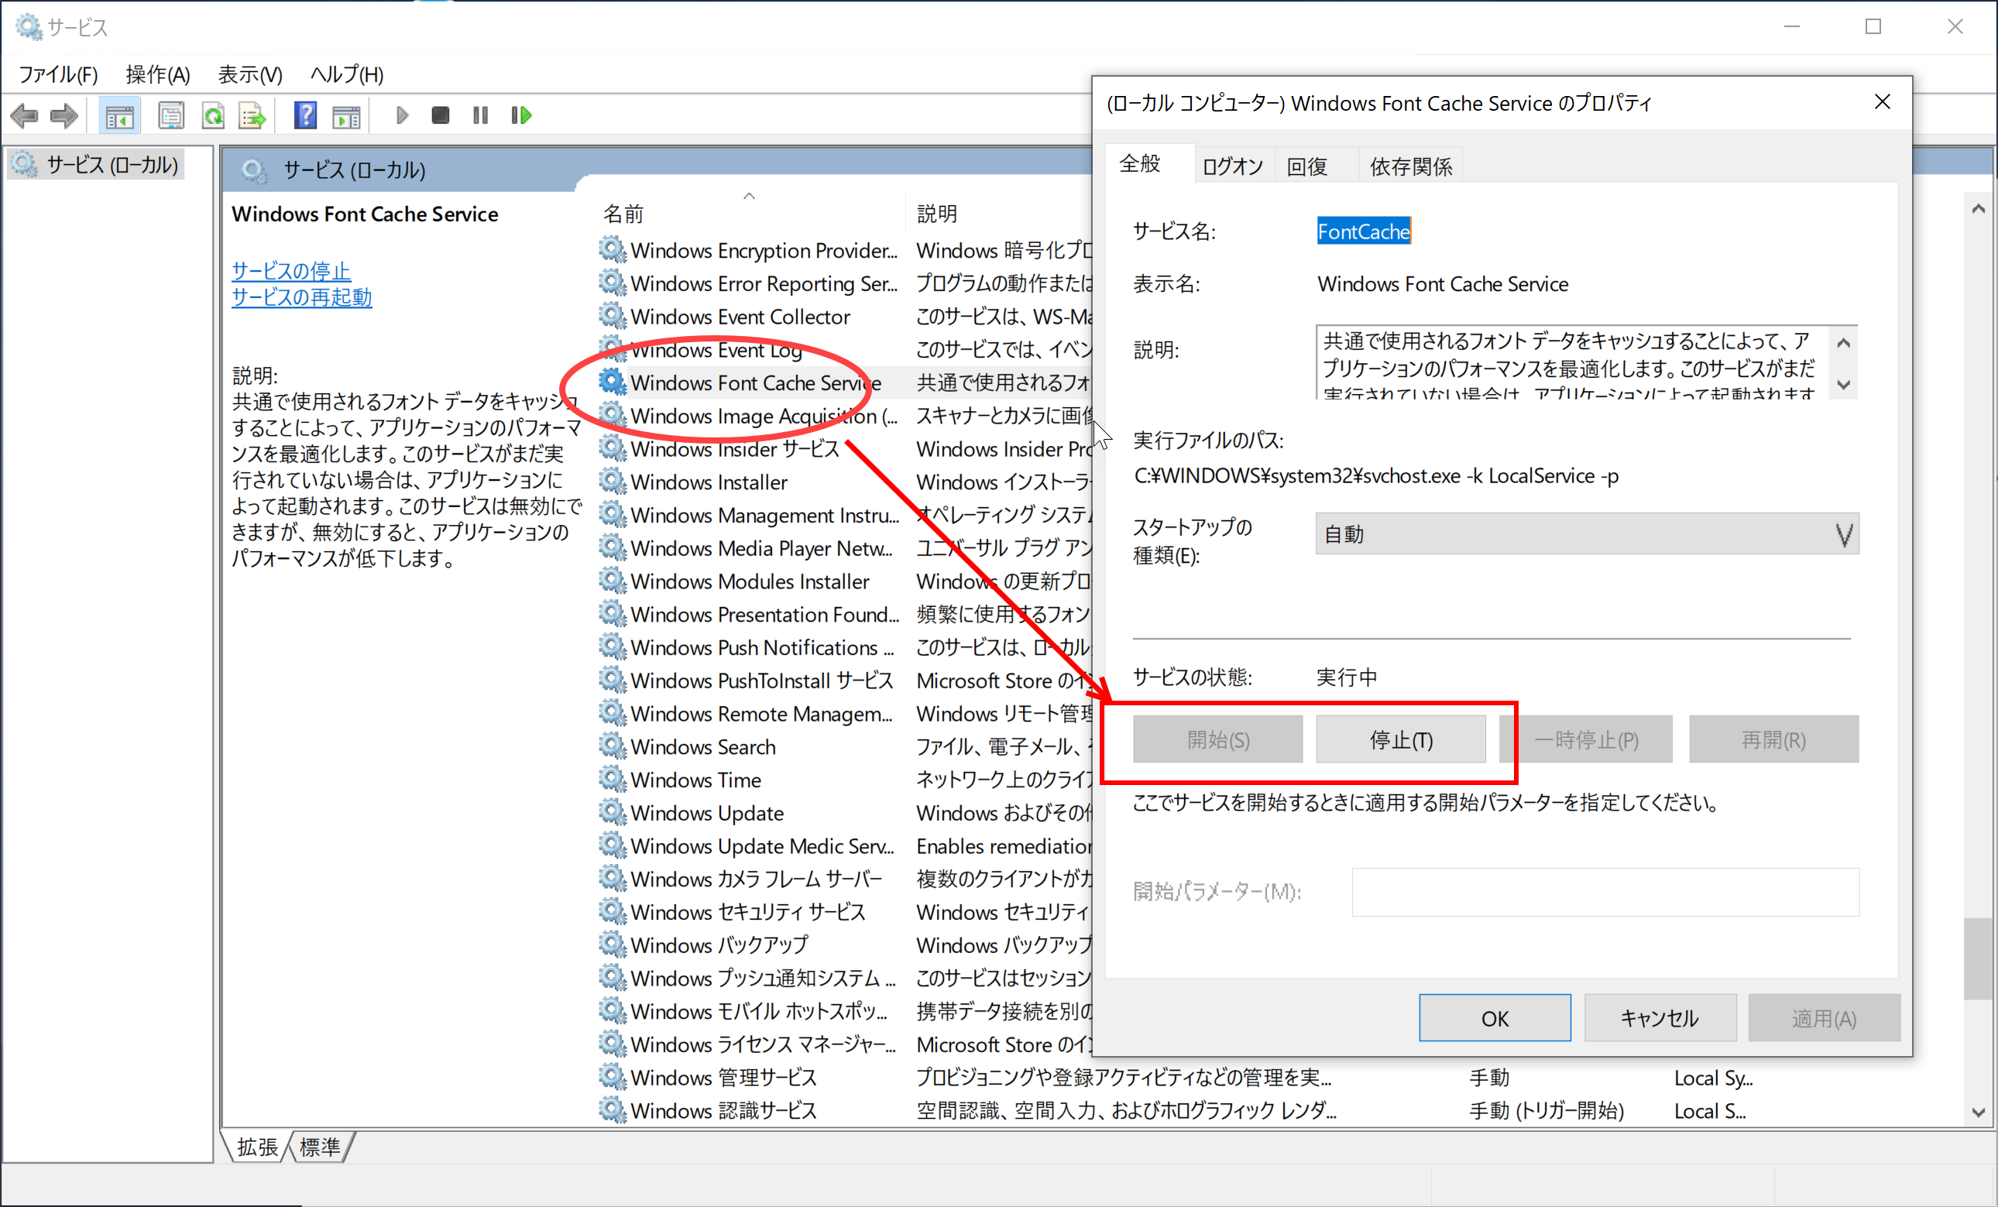The image size is (1998, 1207).
Task: Click the Export List toolbar icon
Action: pos(253,116)
